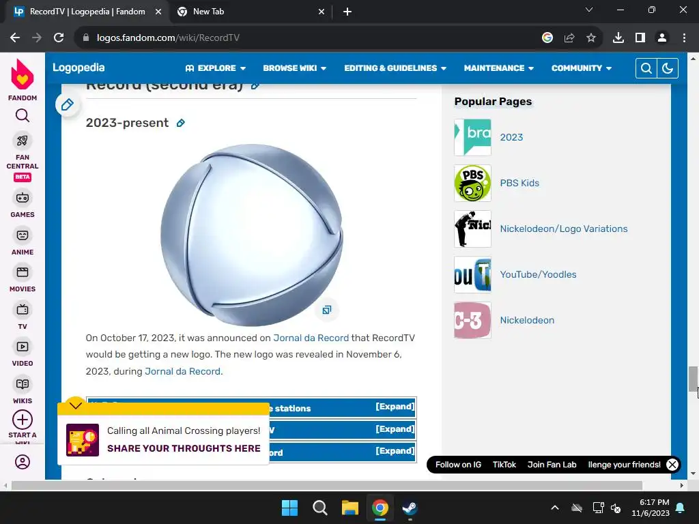Click the second navbox Expand link
The image size is (699, 524).
[x=395, y=428]
